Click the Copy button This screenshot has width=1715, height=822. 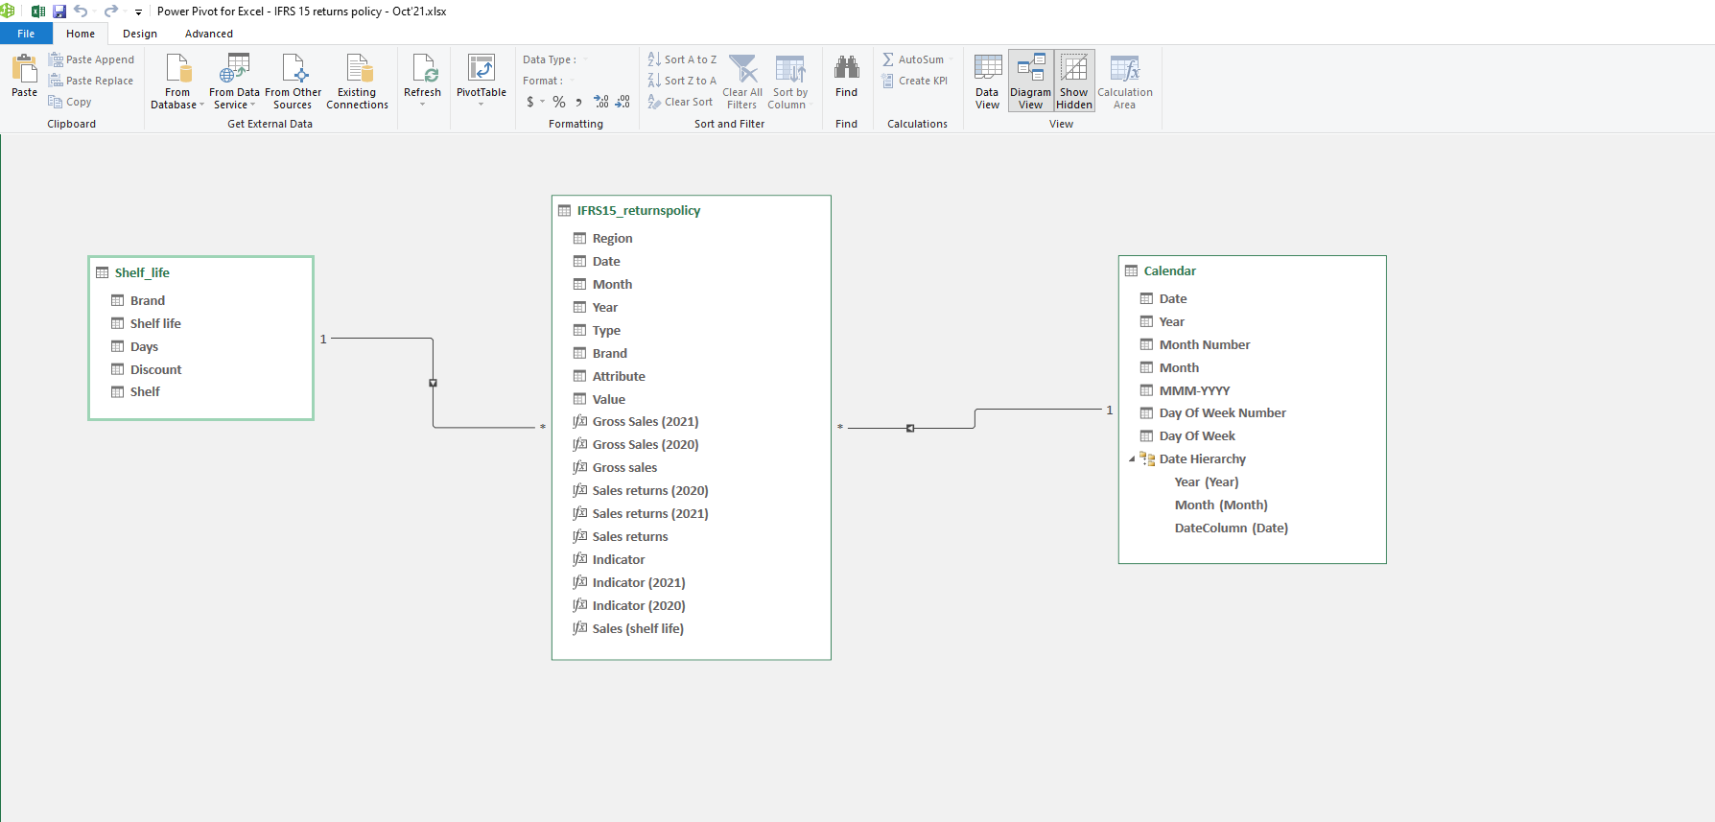tap(70, 102)
